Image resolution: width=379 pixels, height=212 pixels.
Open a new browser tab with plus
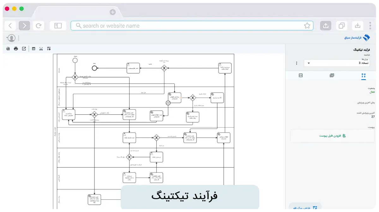112,12
